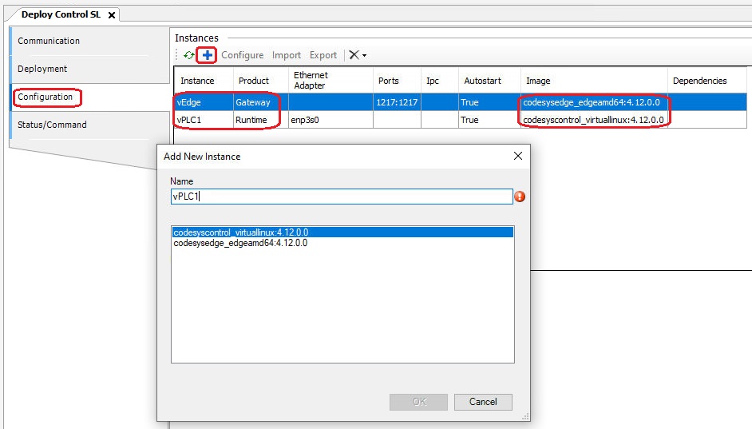752x429 pixels.
Task: Click the Cancel button
Action: pos(483,402)
